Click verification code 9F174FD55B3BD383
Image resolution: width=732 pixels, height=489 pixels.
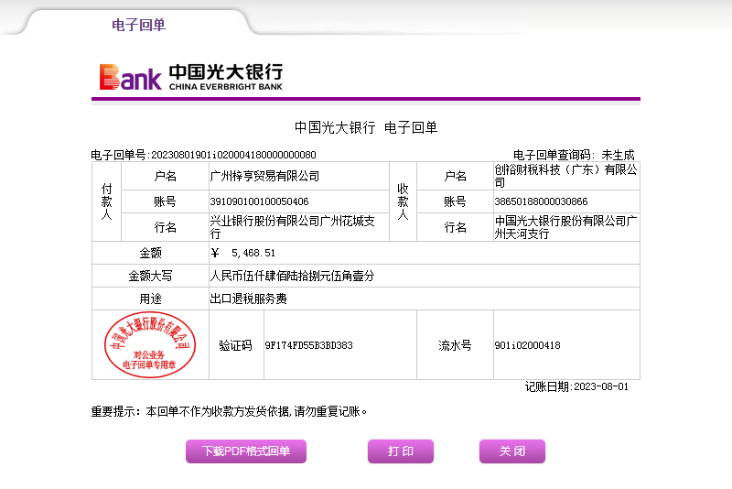(308, 345)
